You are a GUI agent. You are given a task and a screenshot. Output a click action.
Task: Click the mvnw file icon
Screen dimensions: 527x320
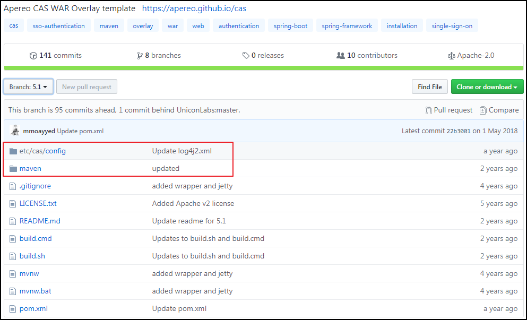tap(13, 274)
